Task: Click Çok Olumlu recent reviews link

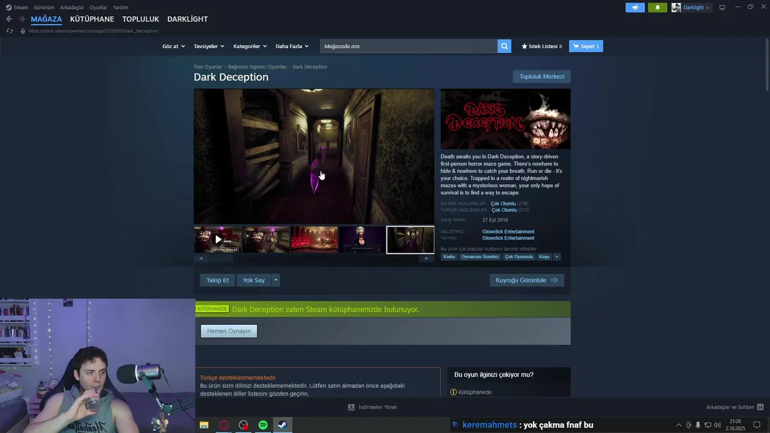Action: pos(504,203)
